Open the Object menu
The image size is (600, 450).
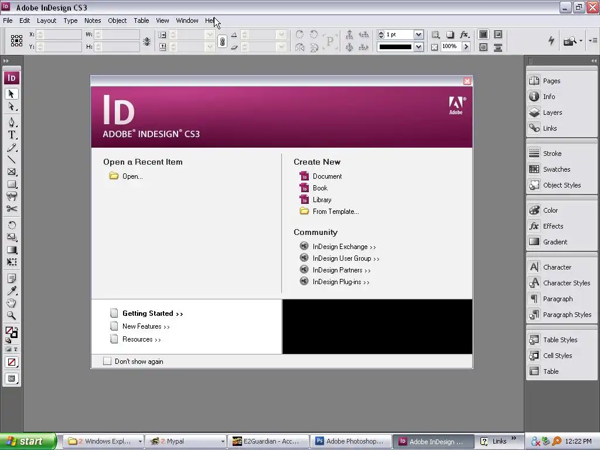click(117, 21)
